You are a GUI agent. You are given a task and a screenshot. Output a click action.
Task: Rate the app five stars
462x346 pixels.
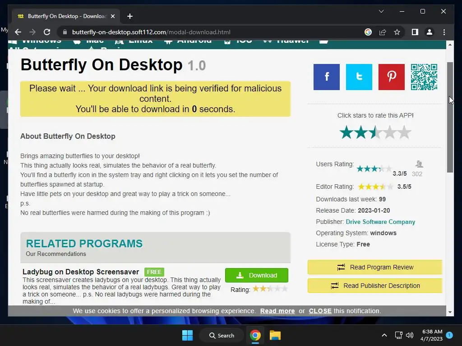(404, 132)
